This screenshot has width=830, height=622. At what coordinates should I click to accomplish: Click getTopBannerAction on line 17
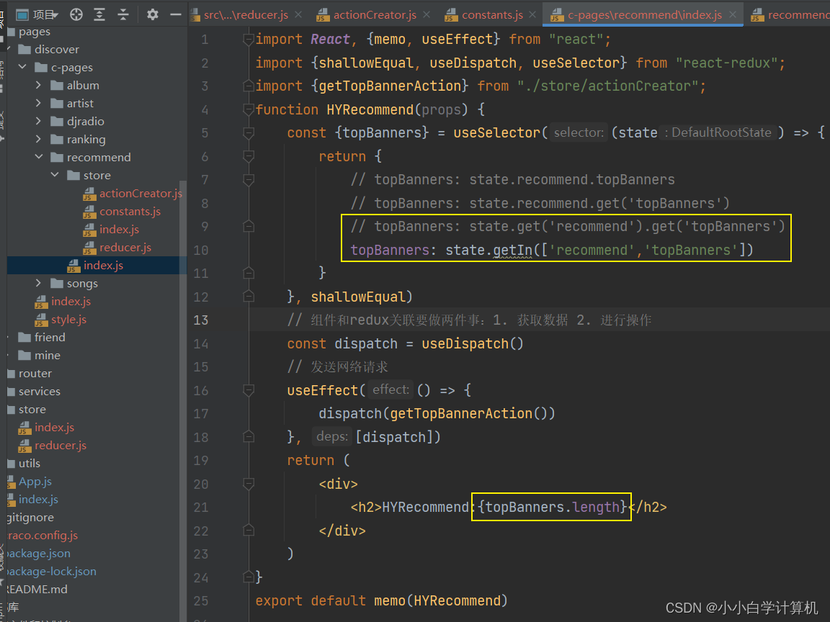coord(461,413)
